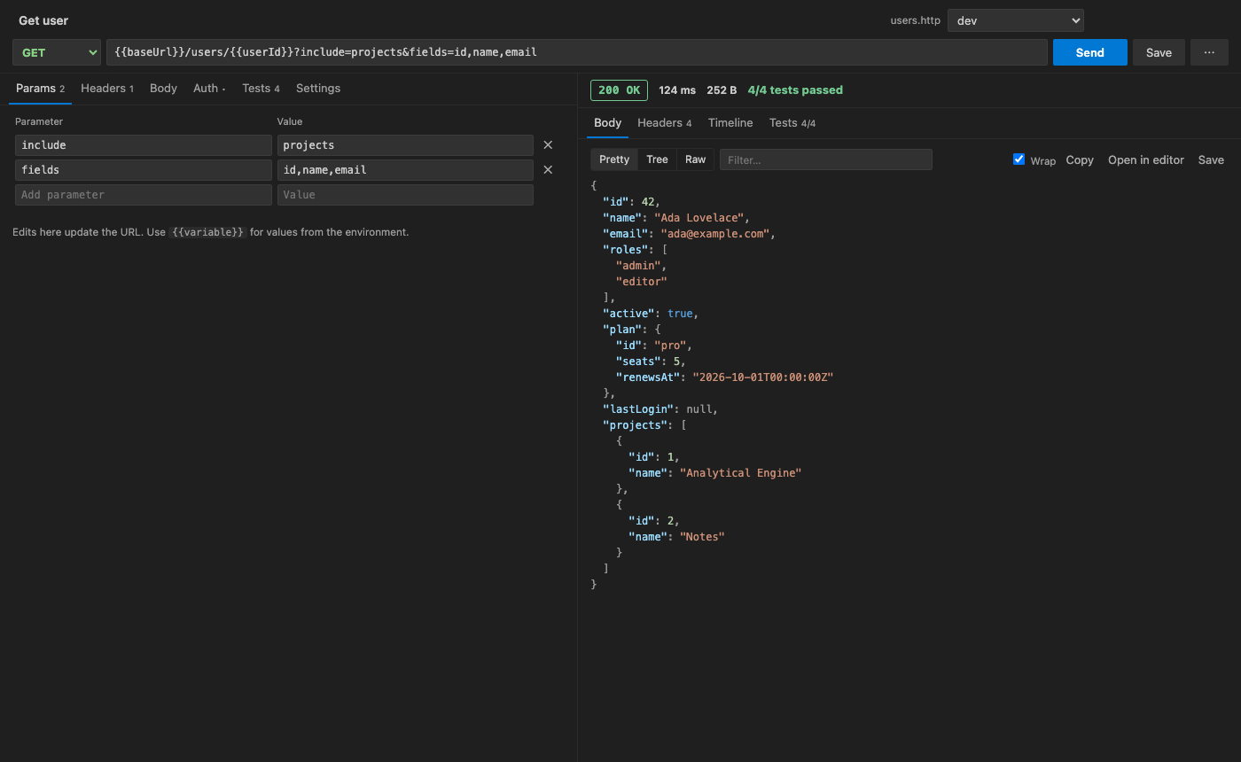Edit the fields parameter name field
The height and width of the screenshot is (762, 1241).
(x=144, y=170)
